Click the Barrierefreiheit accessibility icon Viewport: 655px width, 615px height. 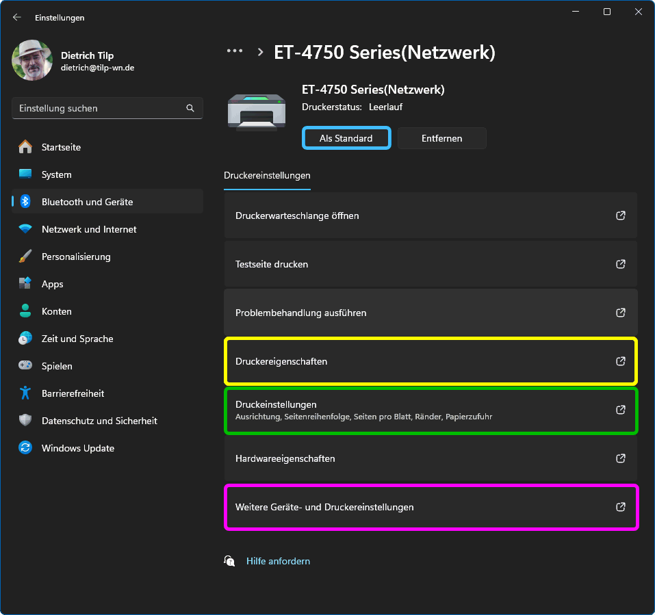25,393
